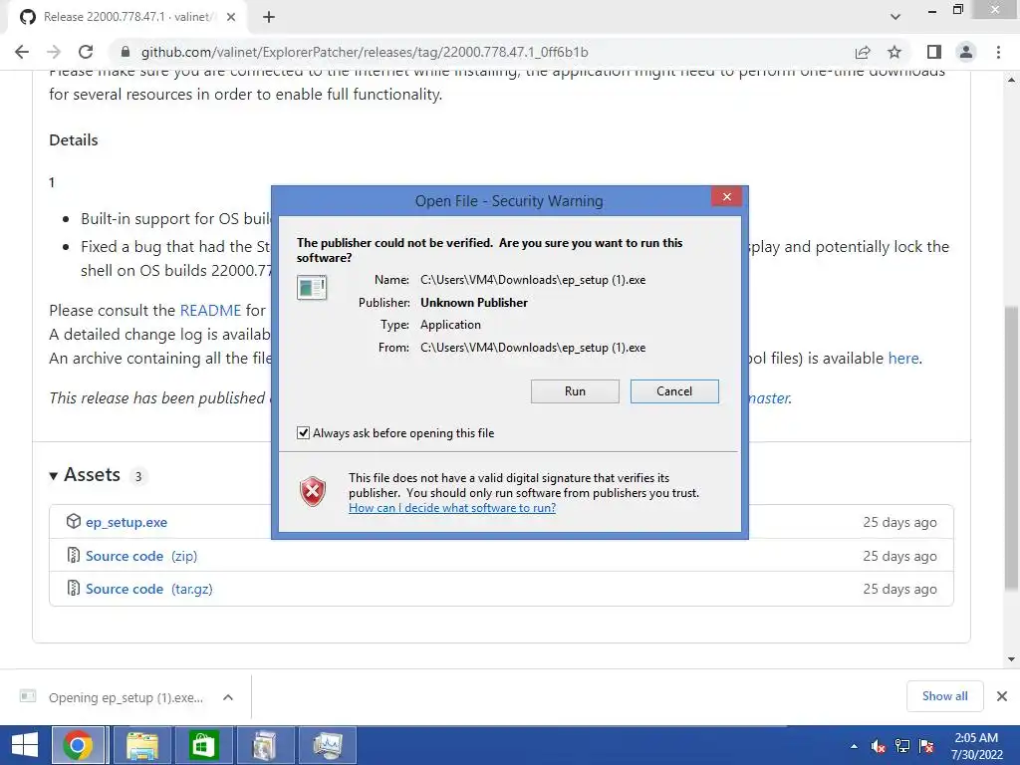The height and width of the screenshot is (765, 1020).
Task: Open Chrome's three-dot menu
Action: click(x=998, y=52)
